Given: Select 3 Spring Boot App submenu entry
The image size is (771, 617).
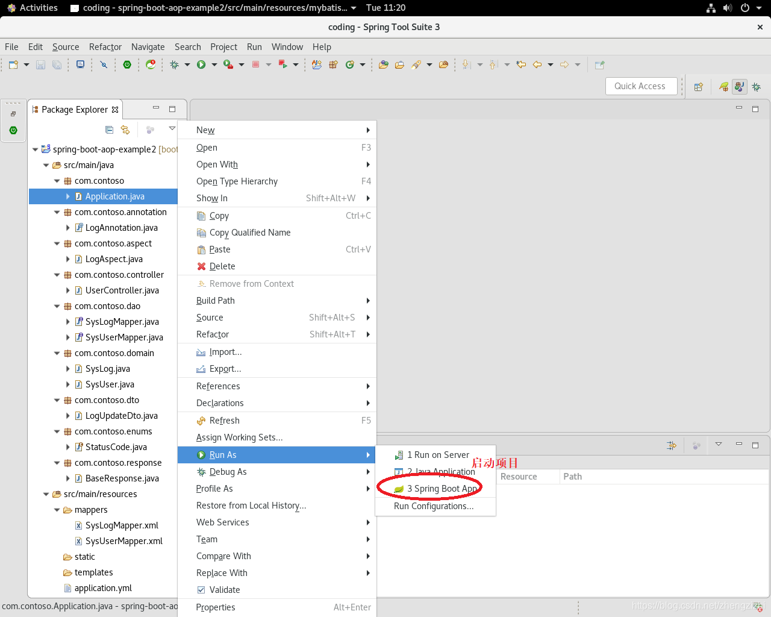Looking at the screenshot, I should 435,489.
